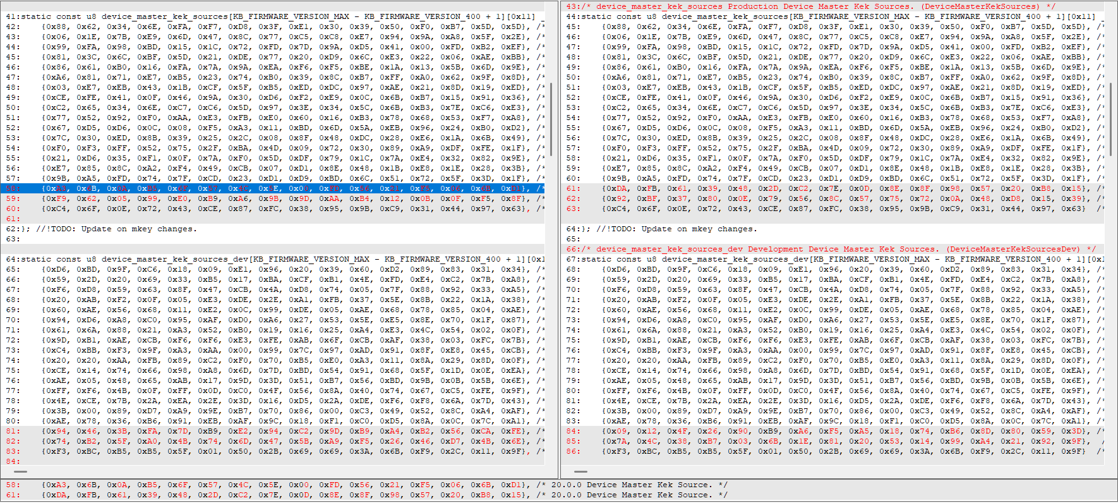Viewport: 1118px width, 503px height.
Task: Click right pane line 45 starting with 0x88
Action: (832, 27)
